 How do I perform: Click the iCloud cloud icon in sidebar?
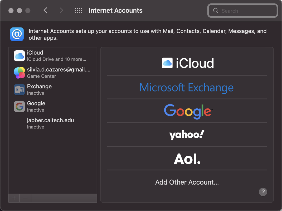coord(19,56)
